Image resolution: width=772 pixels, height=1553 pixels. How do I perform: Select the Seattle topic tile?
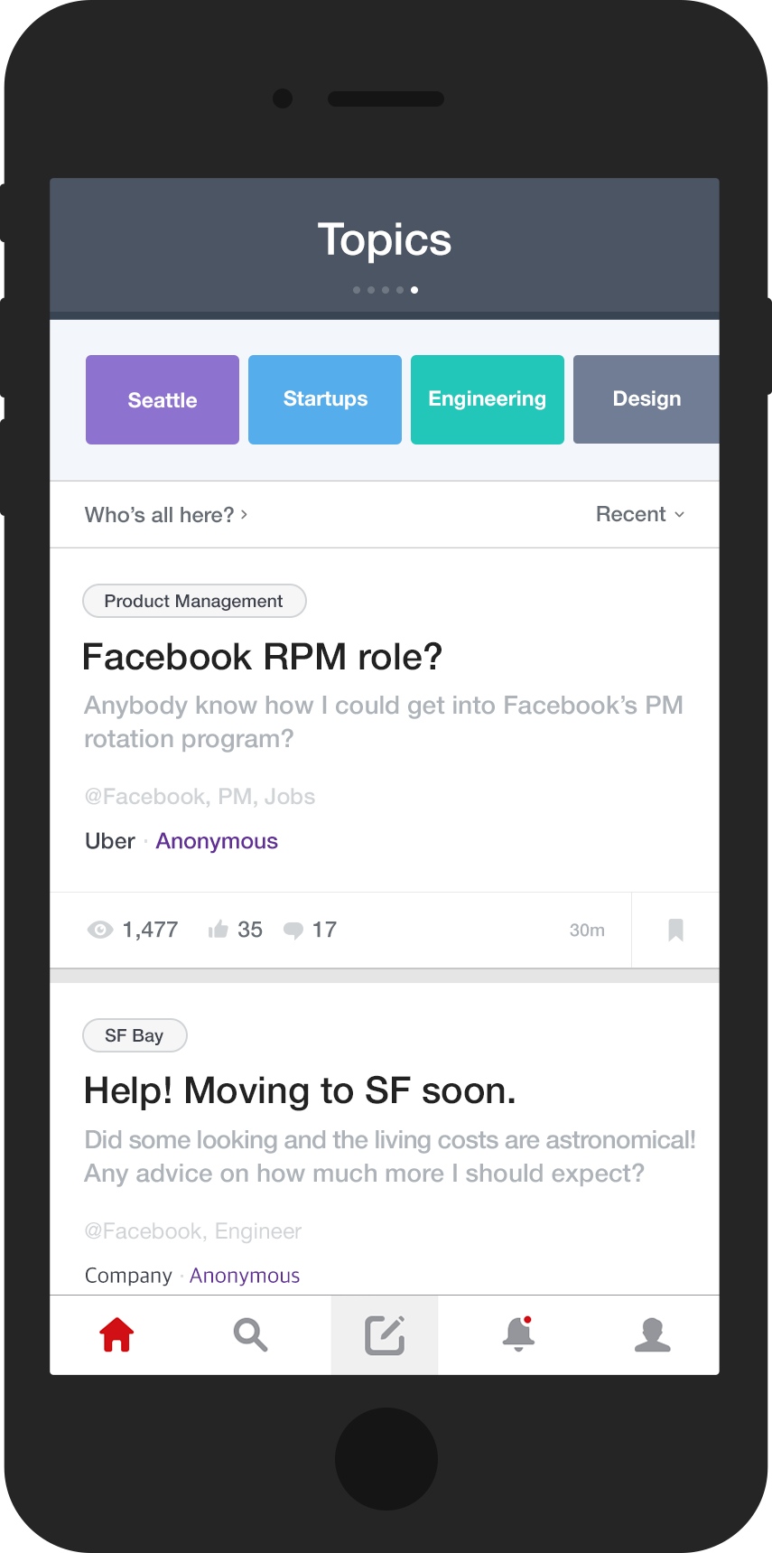click(163, 399)
